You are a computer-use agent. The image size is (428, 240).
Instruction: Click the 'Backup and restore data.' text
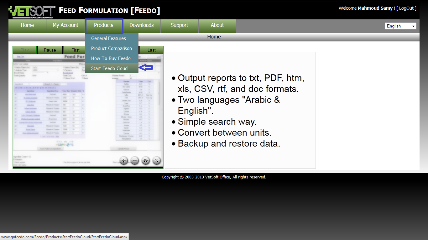point(229,143)
